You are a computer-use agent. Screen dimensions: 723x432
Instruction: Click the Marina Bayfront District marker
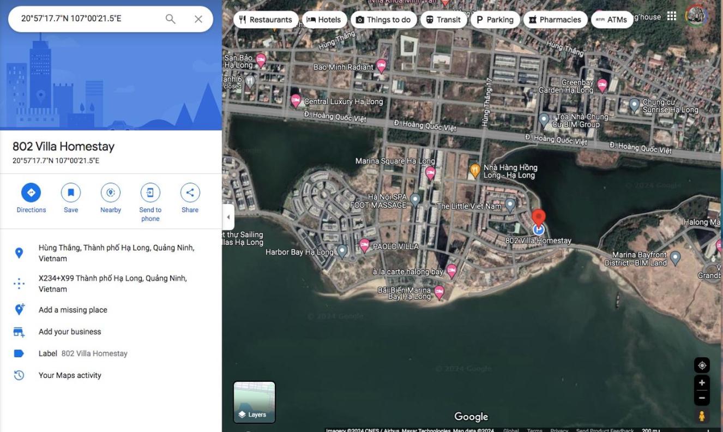point(675,257)
